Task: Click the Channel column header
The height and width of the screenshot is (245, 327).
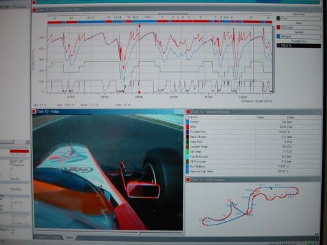Action: click(x=192, y=117)
